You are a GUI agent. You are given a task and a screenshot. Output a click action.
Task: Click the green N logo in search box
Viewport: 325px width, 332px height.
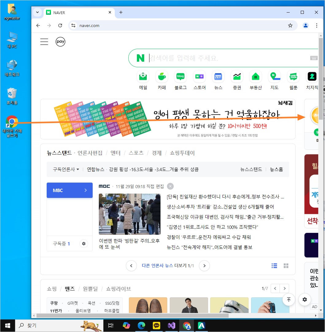(140, 58)
